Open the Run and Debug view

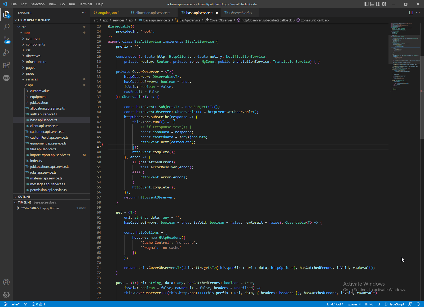pyautogui.click(x=6, y=52)
